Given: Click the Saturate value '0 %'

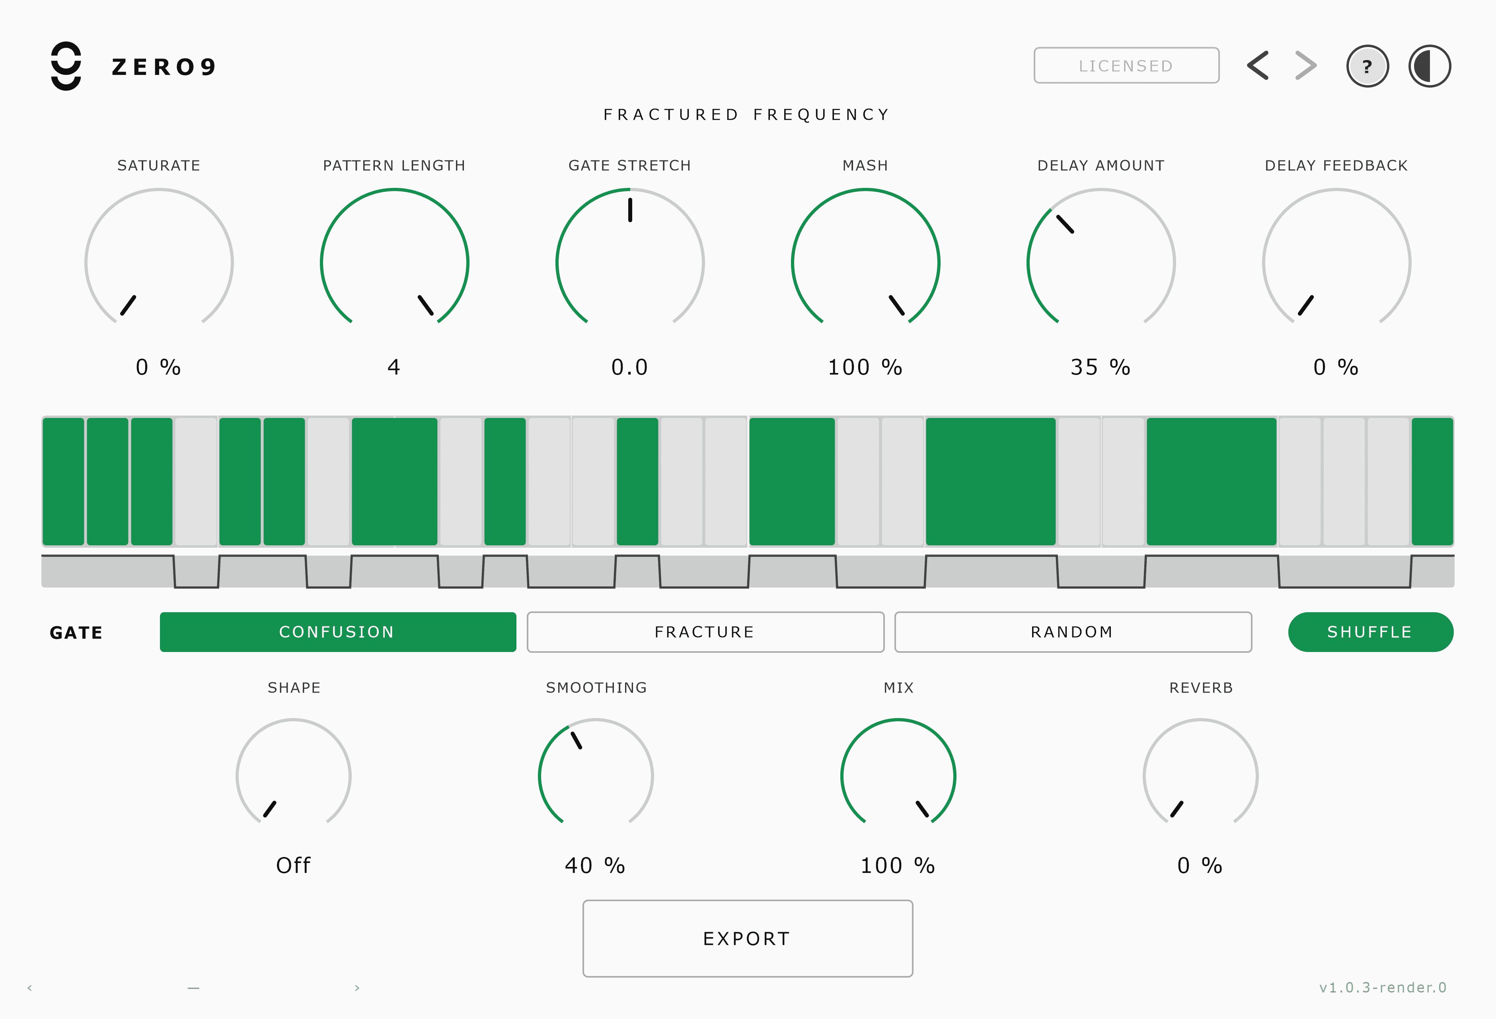Looking at the screenshot, I should (158, 367).
